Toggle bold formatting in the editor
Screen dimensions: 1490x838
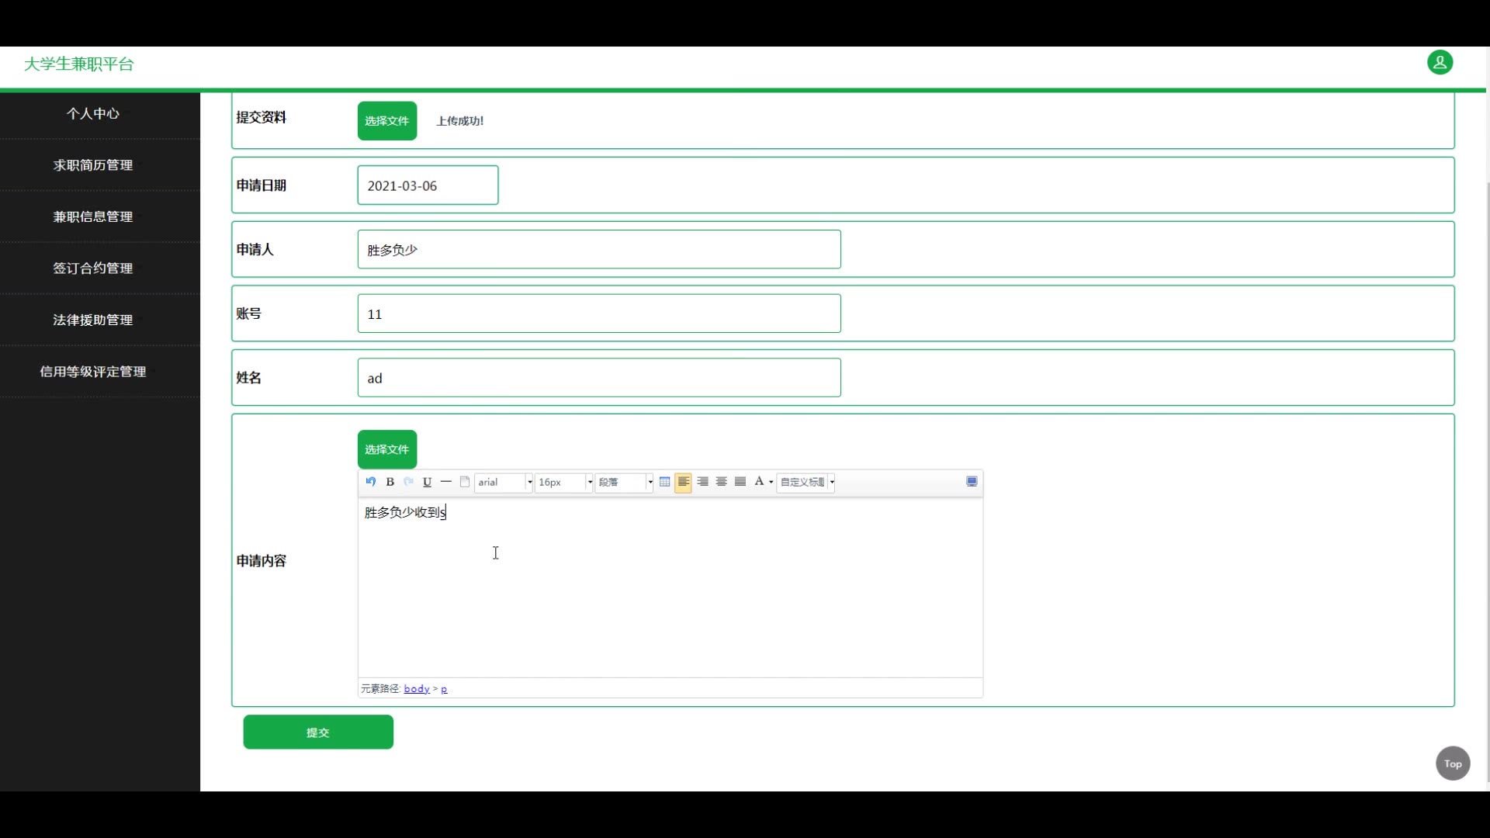click(390, 482)
